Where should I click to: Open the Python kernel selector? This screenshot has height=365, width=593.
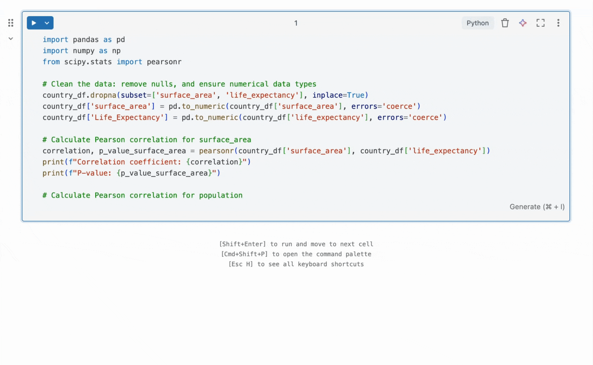tap(478, 23)
